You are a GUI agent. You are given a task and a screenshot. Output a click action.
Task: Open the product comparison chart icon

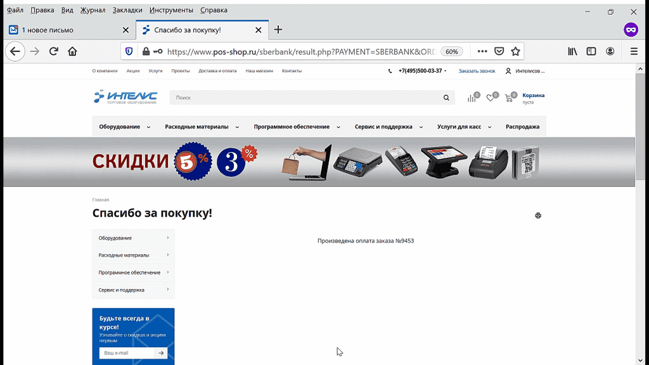472,98
